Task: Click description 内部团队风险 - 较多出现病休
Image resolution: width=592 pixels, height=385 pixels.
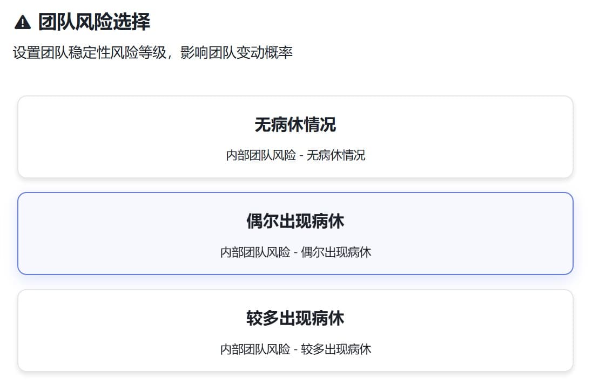Action: [296, 349]
